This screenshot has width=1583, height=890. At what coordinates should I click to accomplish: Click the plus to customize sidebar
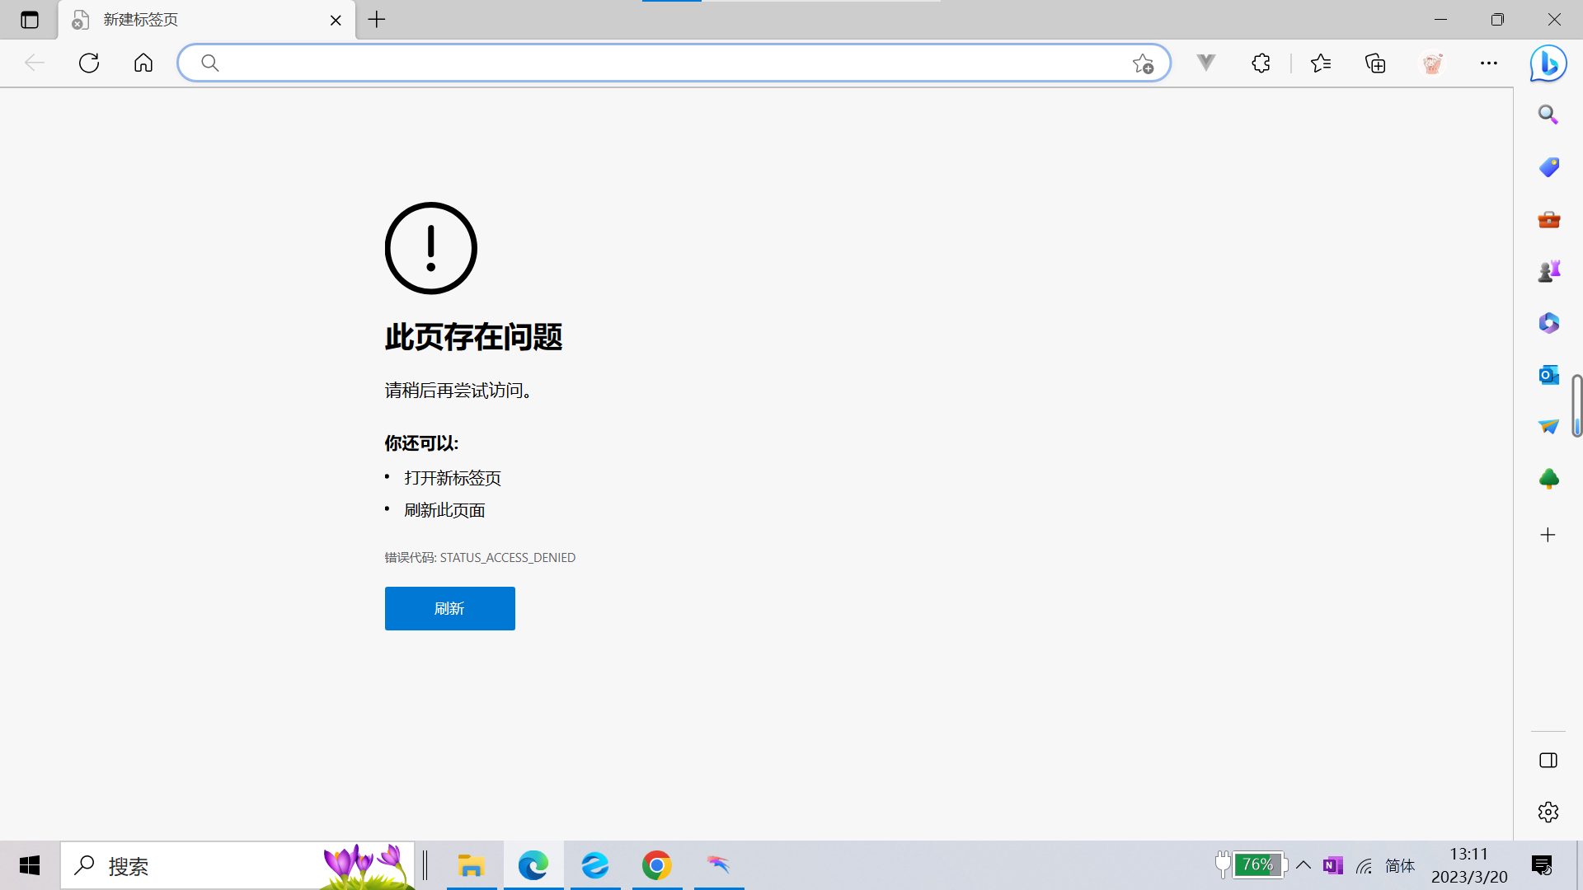pos(1548,535)
